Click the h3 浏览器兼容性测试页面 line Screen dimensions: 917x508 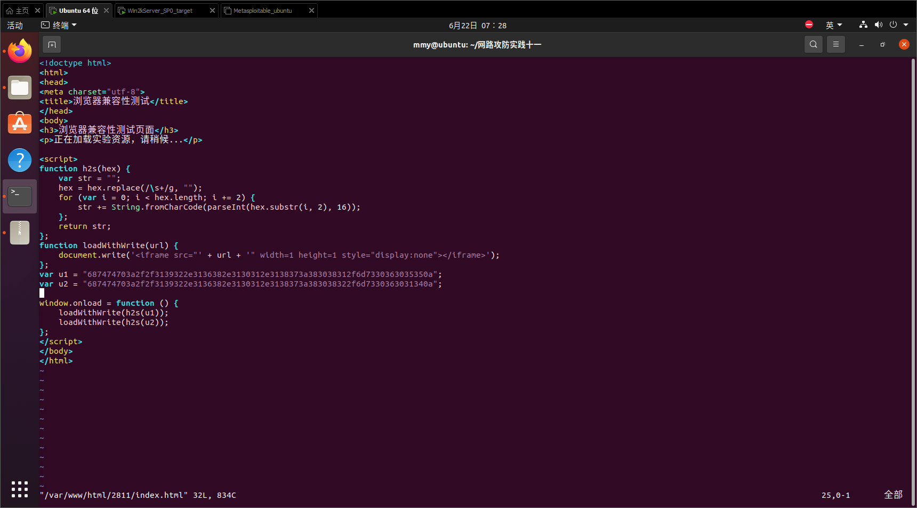tap(109, 130)
